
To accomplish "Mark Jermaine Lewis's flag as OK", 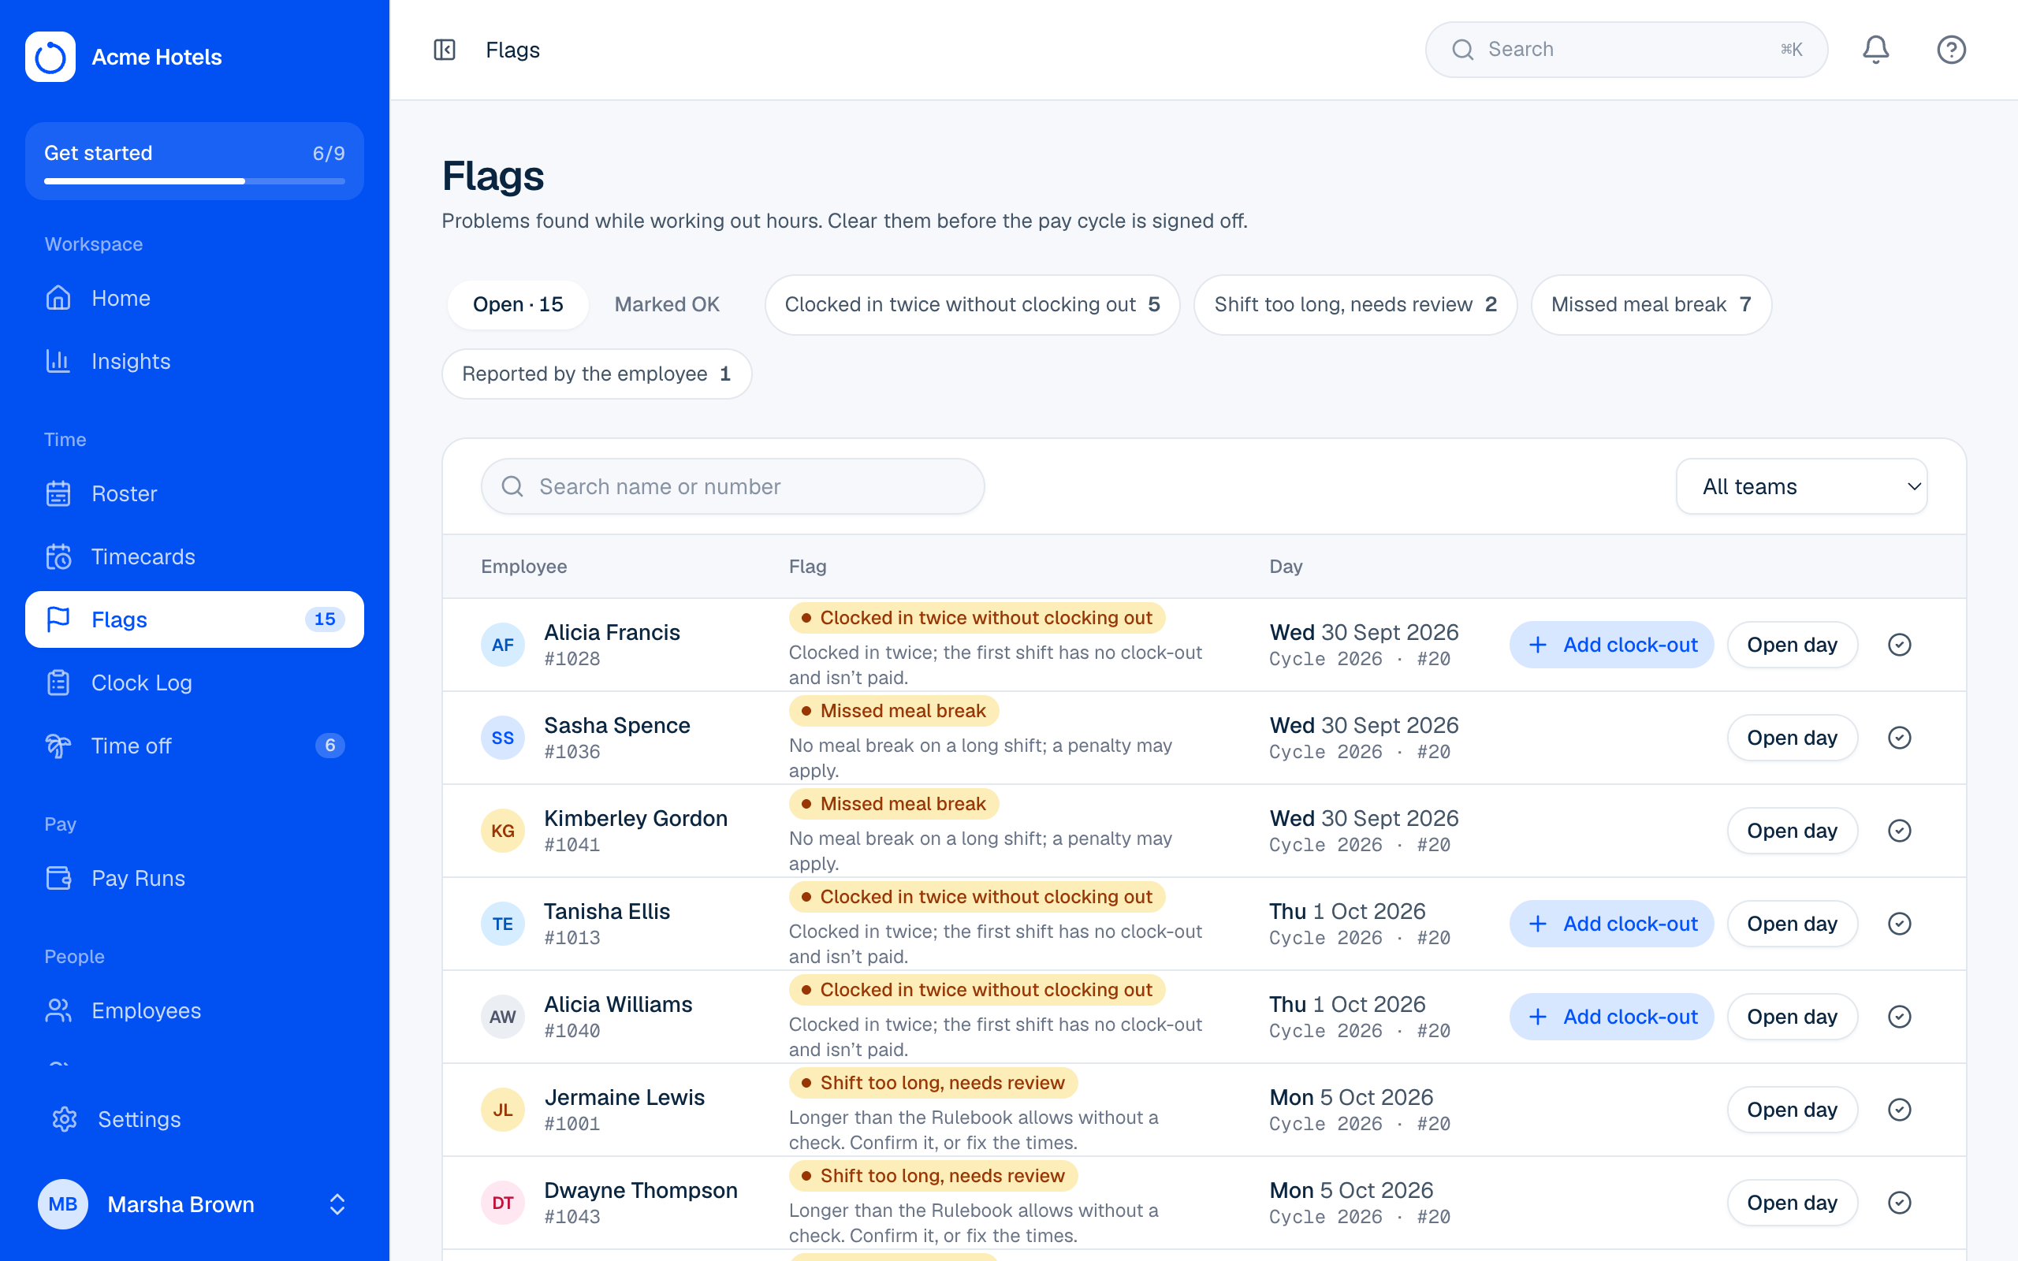I will tap(1900, 1110).
